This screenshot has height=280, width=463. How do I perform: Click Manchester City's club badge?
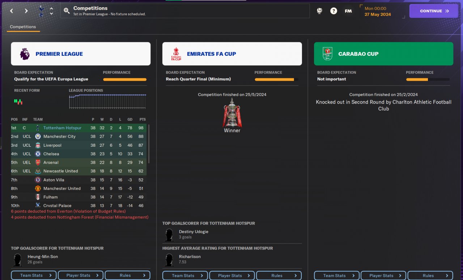38,137
